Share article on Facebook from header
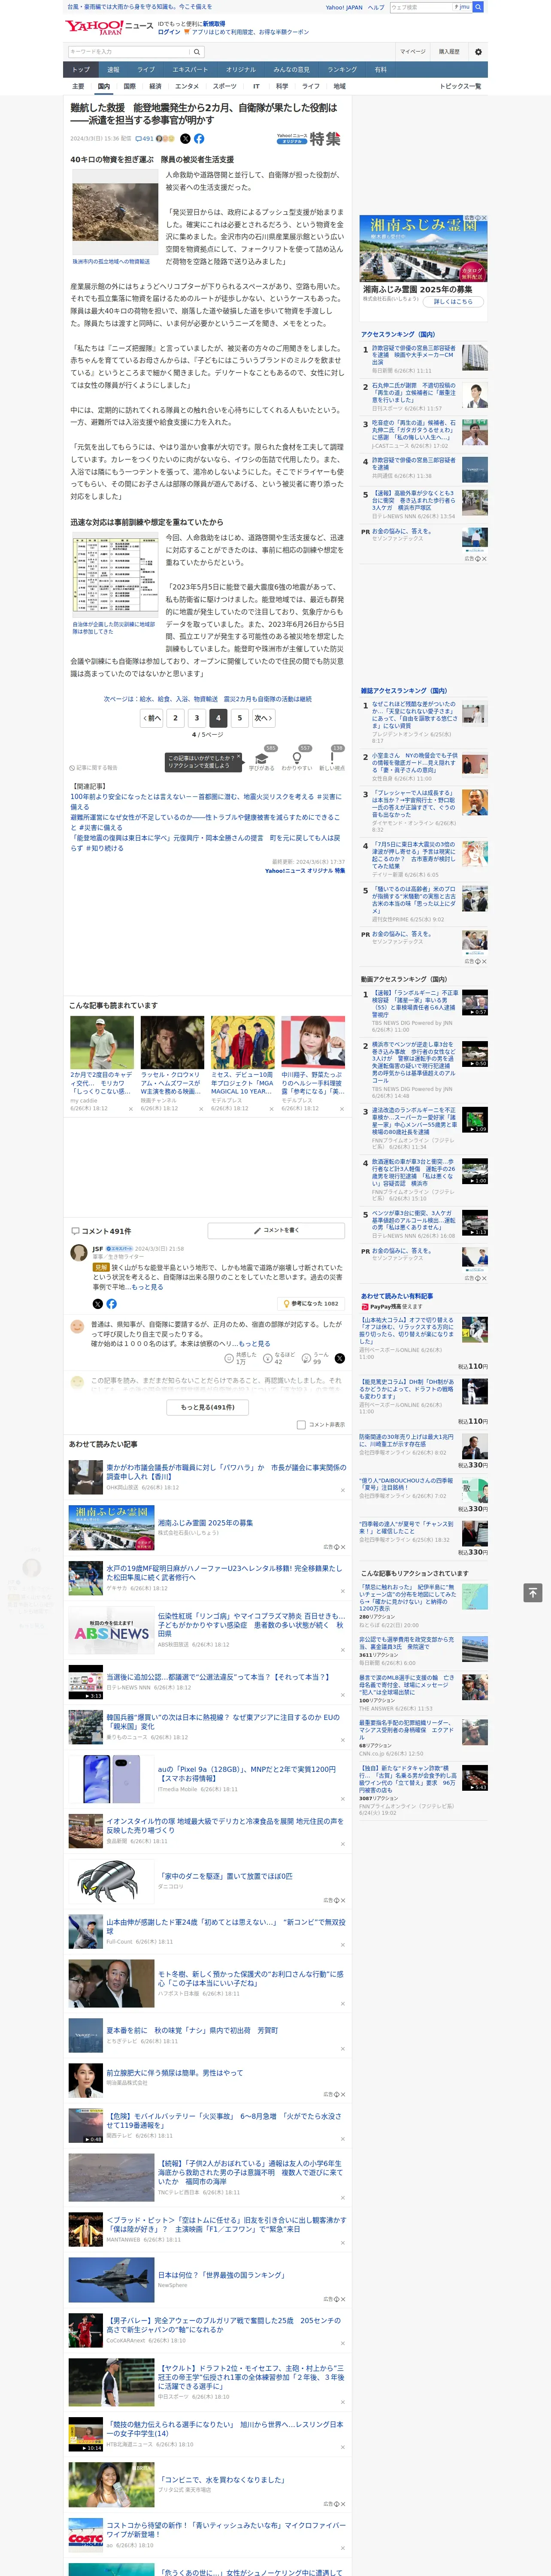 [199, 139]
